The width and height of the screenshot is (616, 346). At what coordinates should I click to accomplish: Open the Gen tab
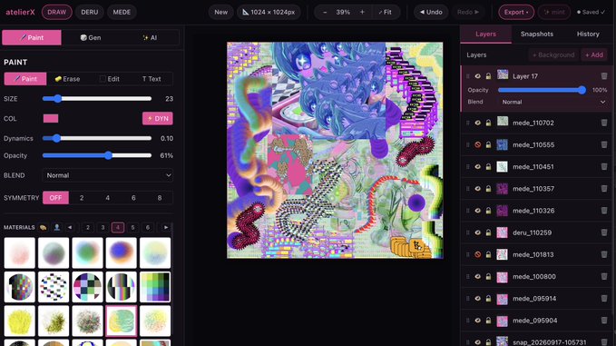pyautogui.click(x=91, y=38)
